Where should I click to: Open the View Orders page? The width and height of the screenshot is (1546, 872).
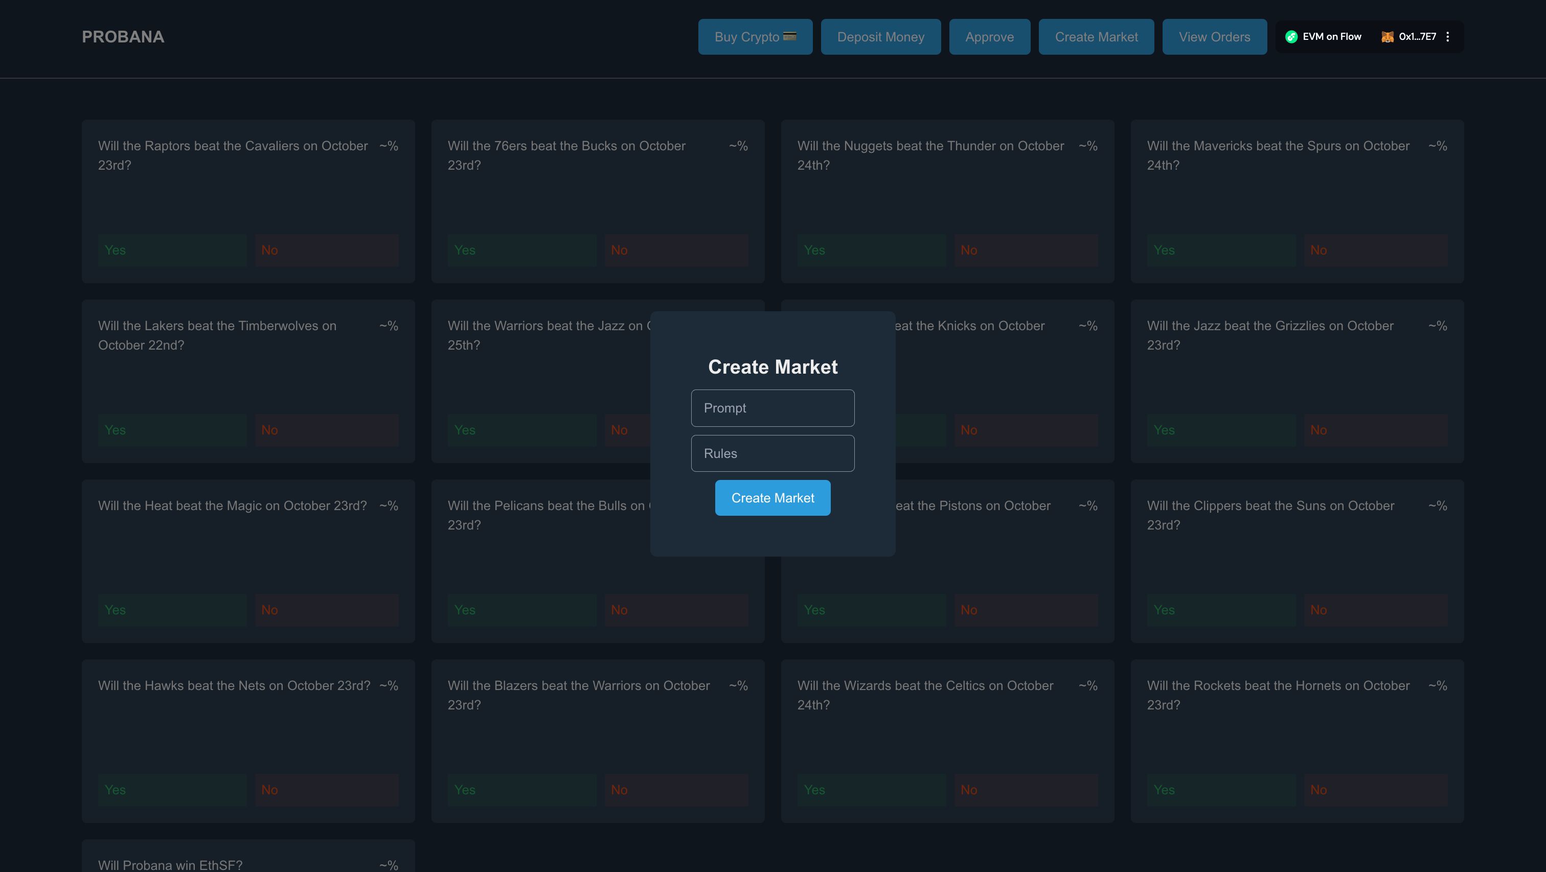[1214, 37]
